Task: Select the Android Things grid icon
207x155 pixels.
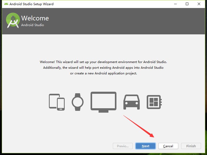Action: pyautogui.click(x=154, y=102)
